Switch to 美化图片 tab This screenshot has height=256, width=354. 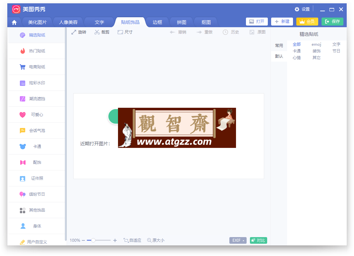(x=37, y=22)
